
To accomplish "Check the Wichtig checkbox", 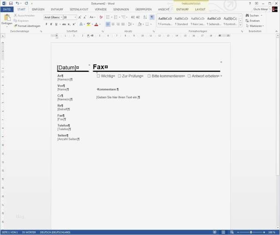I will point(98,76).
